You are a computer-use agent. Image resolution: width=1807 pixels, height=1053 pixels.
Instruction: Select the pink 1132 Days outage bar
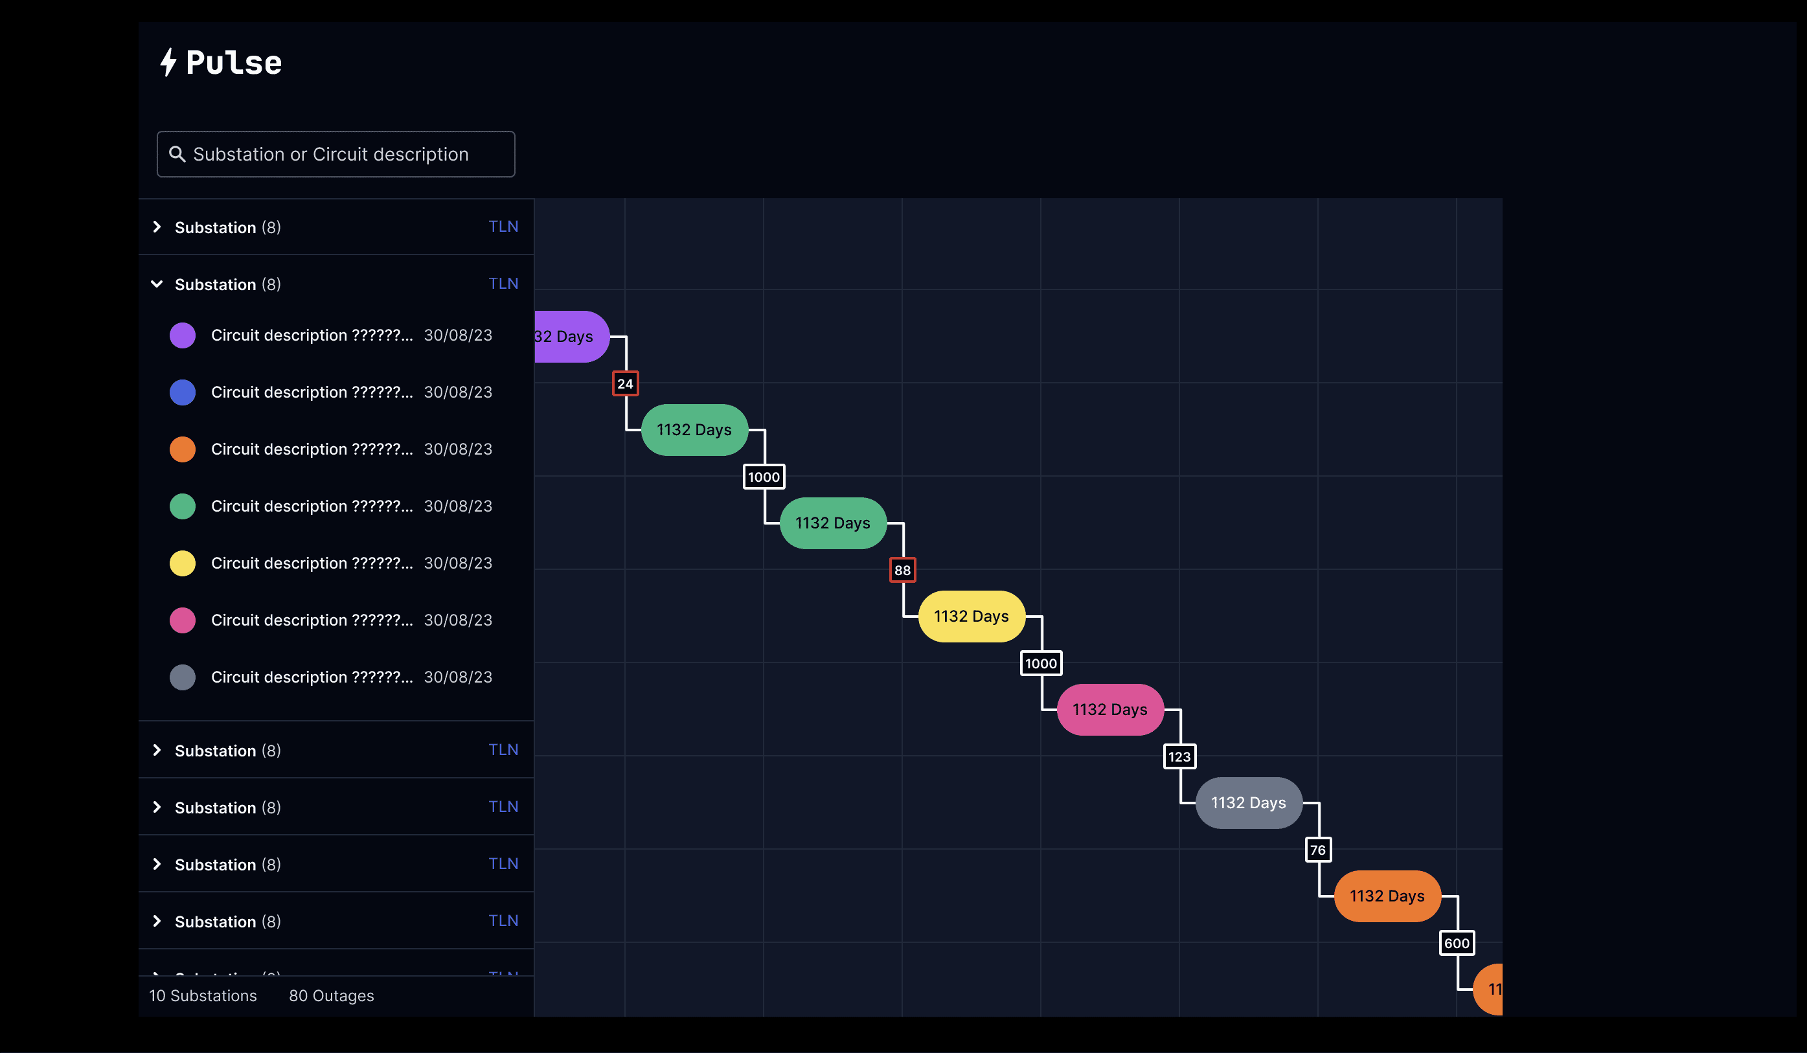pos(1109,710)
